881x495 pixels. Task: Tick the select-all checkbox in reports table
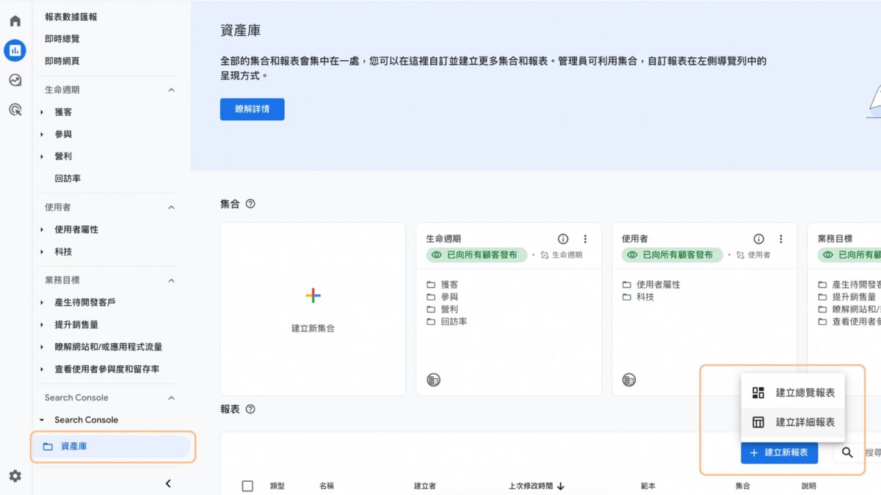coord(247,485)
